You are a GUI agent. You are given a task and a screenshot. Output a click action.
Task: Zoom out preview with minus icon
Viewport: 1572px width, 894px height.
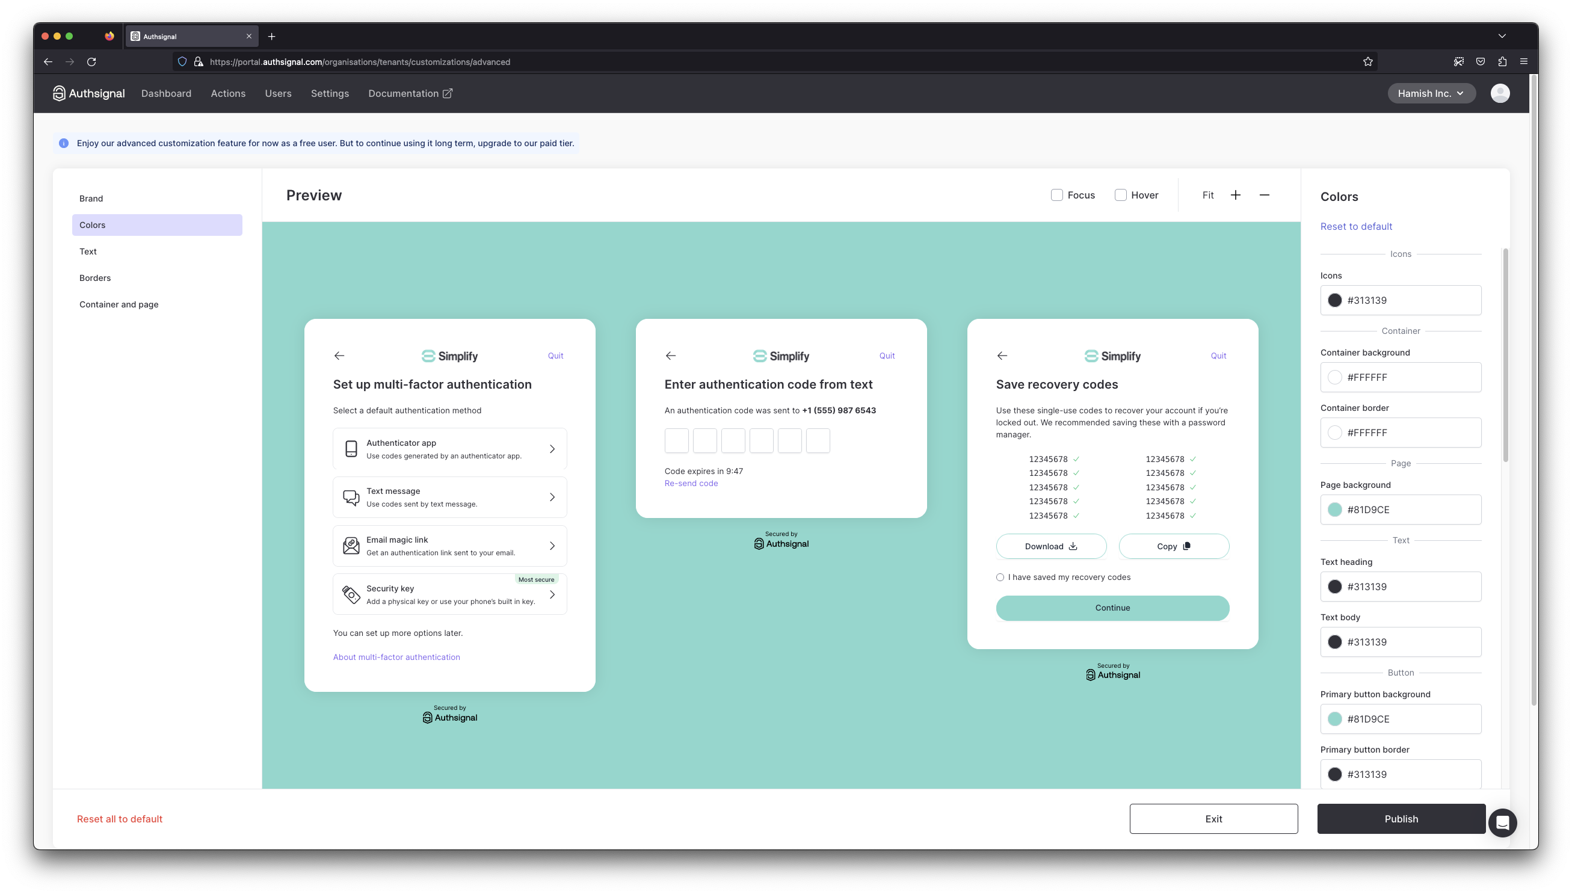coord(1264,195)
